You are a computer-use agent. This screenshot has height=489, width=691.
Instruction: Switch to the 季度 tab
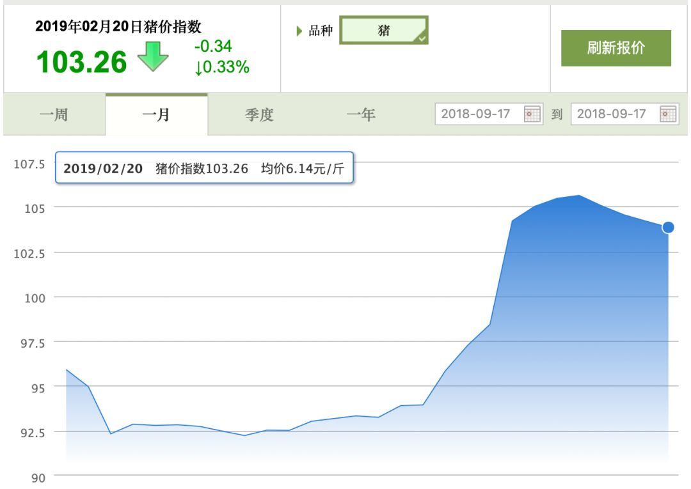259,115
